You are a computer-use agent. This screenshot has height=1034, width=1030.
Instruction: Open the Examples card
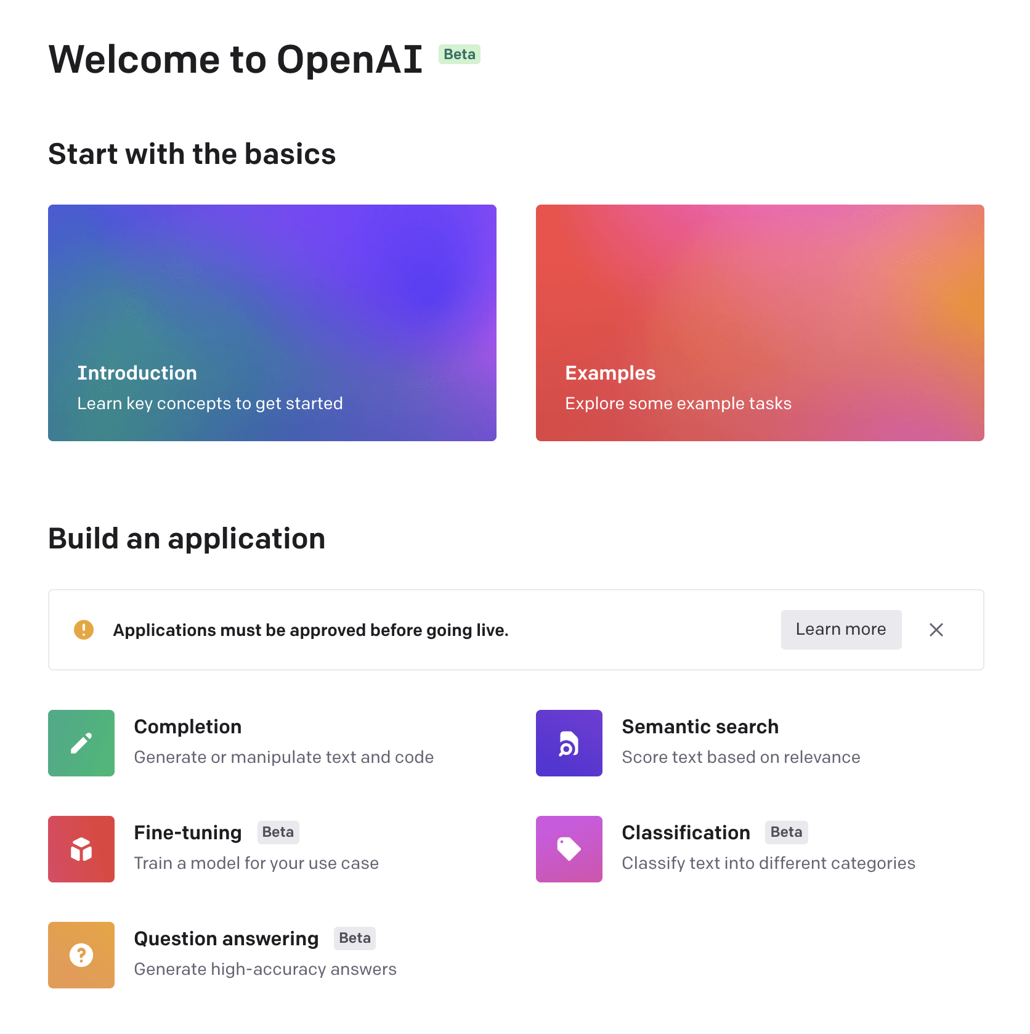pyautogui.click(x=760, y=323)
